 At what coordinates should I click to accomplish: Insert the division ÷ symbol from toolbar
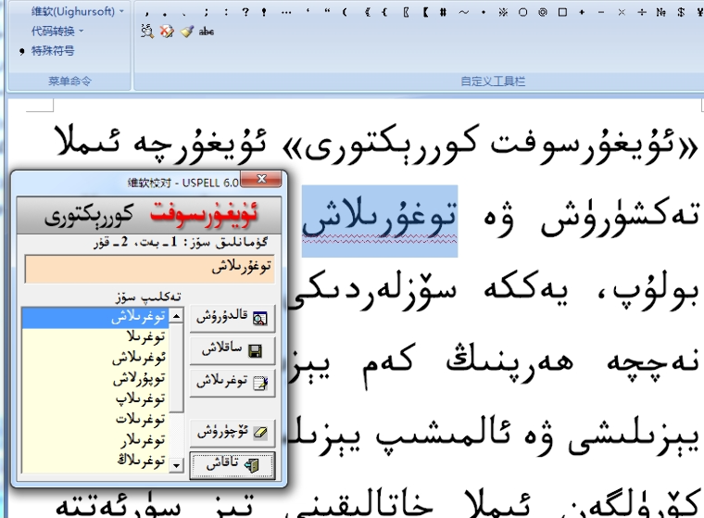[643, 12]
